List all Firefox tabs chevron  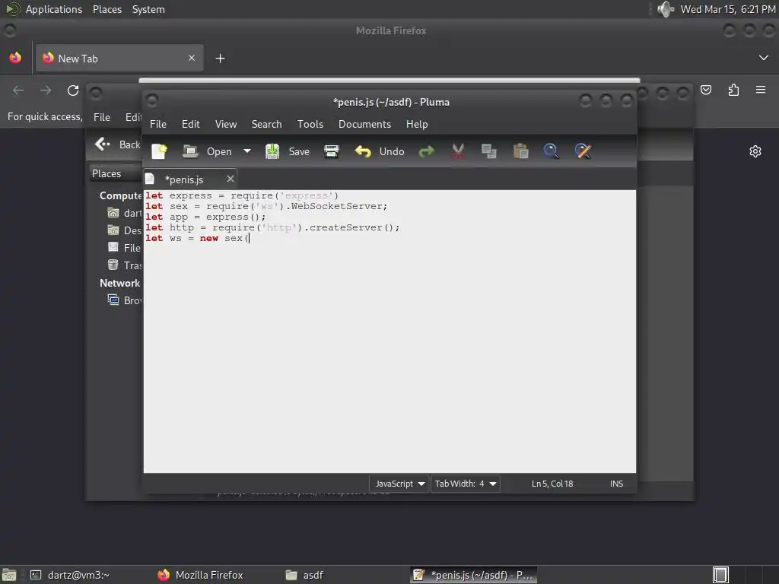(x=764, y=58)
